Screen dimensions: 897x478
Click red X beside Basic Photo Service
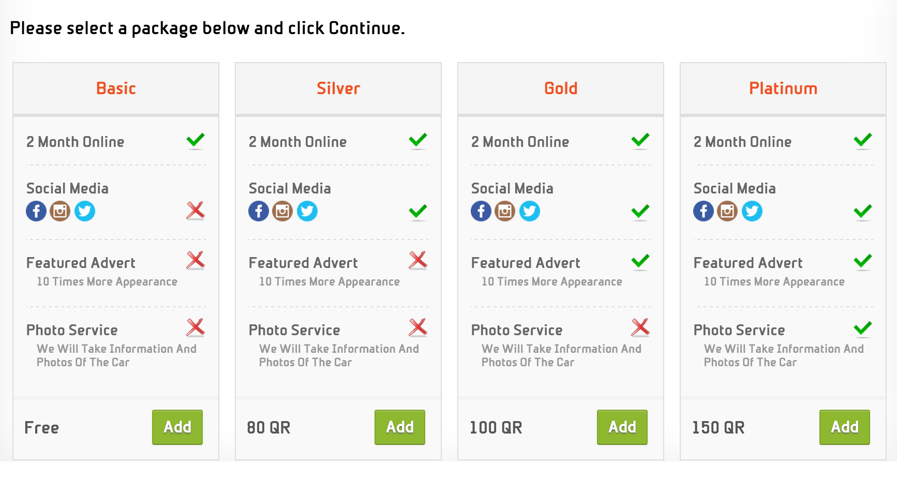[196, 327]
